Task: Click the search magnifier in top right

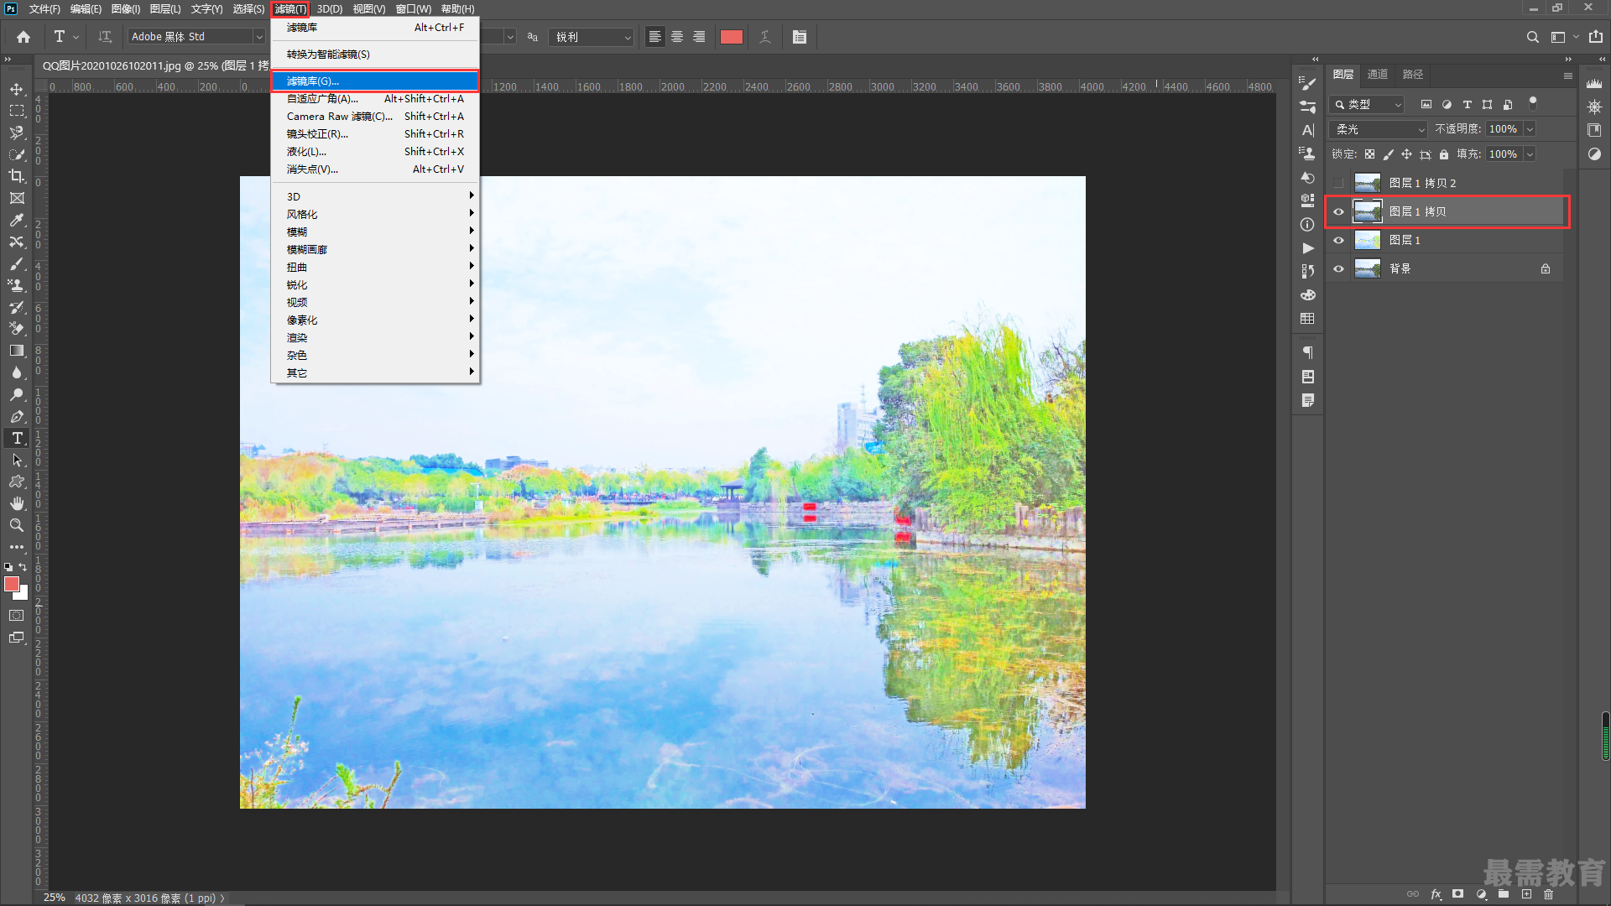Action: [1533, 37]
